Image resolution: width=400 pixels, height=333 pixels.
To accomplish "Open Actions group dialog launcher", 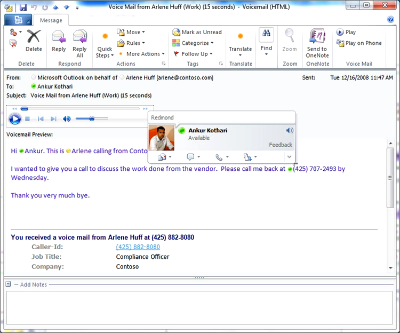I will (164, 64).
